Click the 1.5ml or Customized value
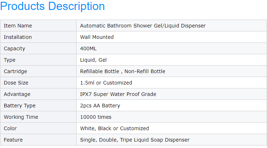The image size is (267, 148). tap(106, 83)
